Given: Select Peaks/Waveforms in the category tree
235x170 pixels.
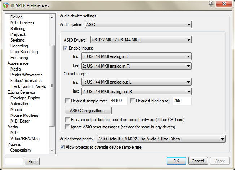Looking at the screenshot, I should pos(26,75).
